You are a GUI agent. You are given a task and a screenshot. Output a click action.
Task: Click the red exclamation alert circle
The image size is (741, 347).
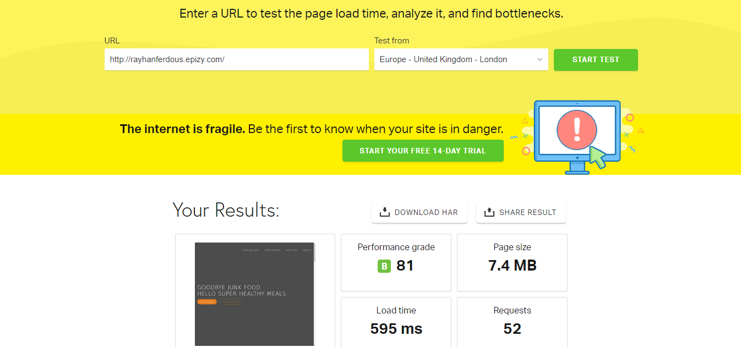coord(576,130)
